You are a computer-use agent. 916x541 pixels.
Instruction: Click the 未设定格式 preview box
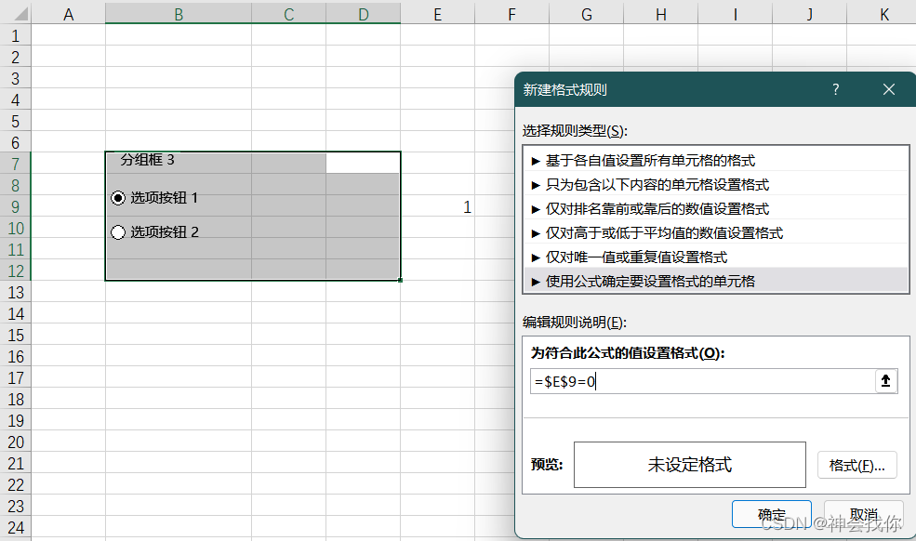[x=690, y=465]
